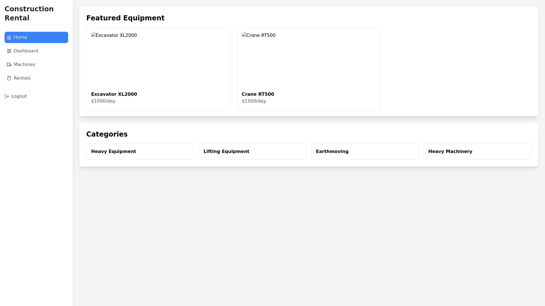Screen dimensions: 545x306
Task: Choose the Heavy Machinery category card
Action: click(x=477, y=152)
